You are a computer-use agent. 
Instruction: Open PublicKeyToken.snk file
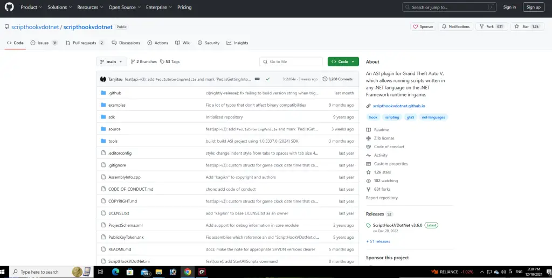tap(126, 237)
